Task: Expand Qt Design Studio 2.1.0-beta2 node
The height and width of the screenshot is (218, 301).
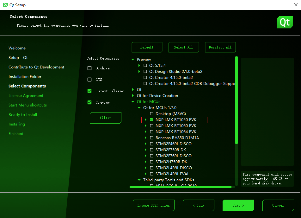Action: 139,71
